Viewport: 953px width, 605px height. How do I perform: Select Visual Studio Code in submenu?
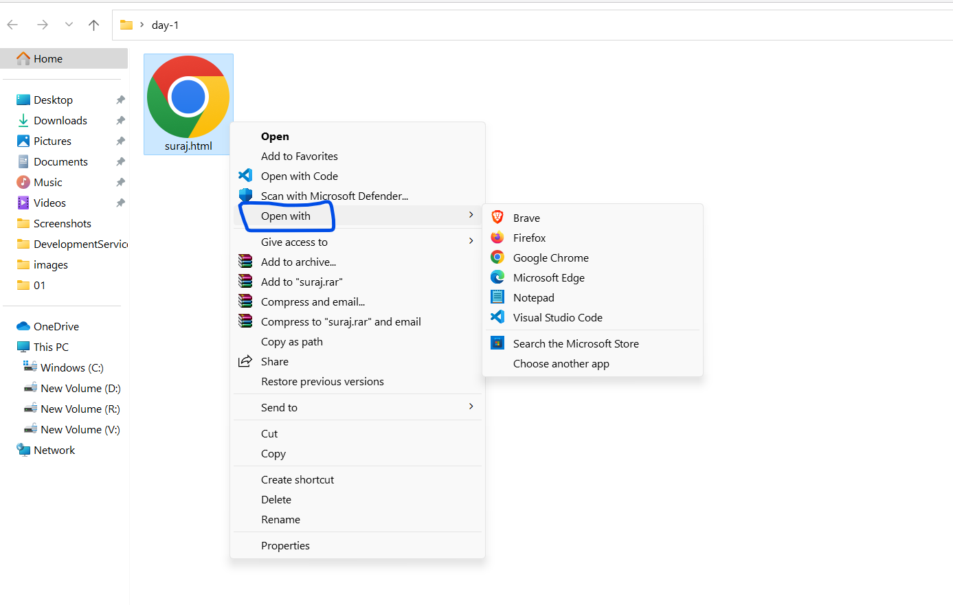click(x=592, y=317)
